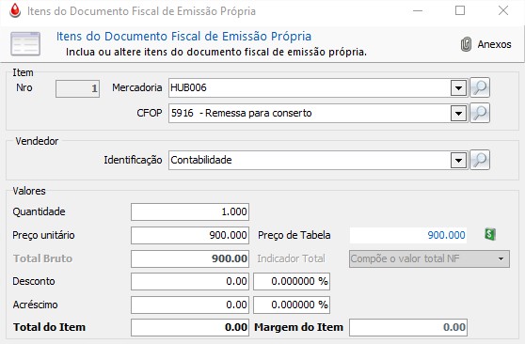Click the Nro item number field
Screen dimensions: 525x344
click(77, 88)
